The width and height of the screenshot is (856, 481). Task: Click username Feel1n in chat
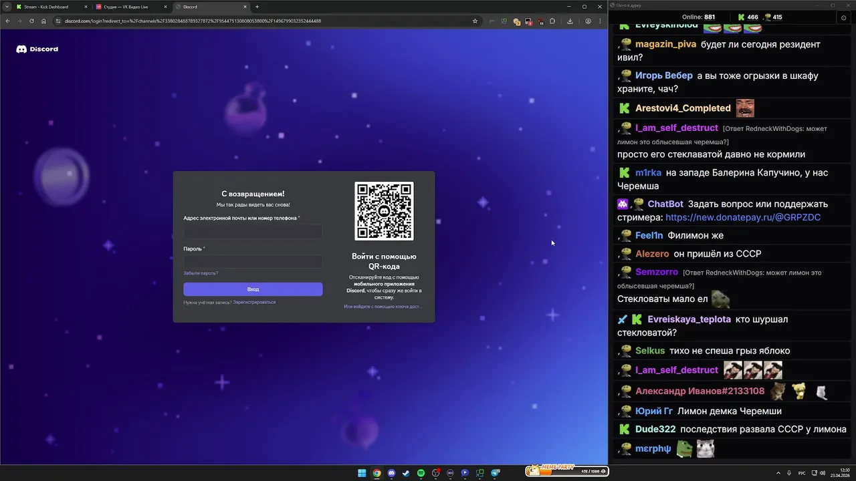pyautogui.click(x=649, y=235)
